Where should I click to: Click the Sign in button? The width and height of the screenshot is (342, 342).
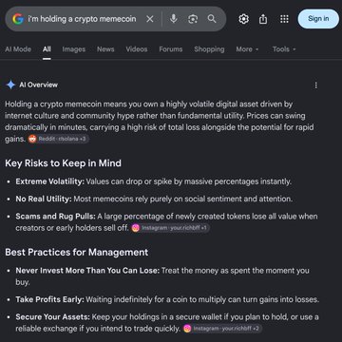(x=318, y=19)
